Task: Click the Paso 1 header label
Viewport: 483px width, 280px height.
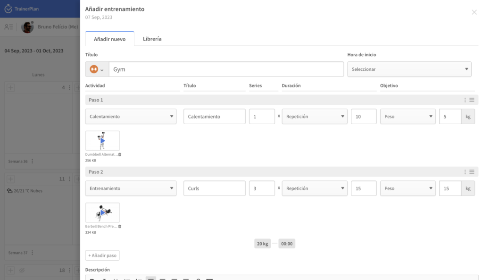Action: pos(96,100)
